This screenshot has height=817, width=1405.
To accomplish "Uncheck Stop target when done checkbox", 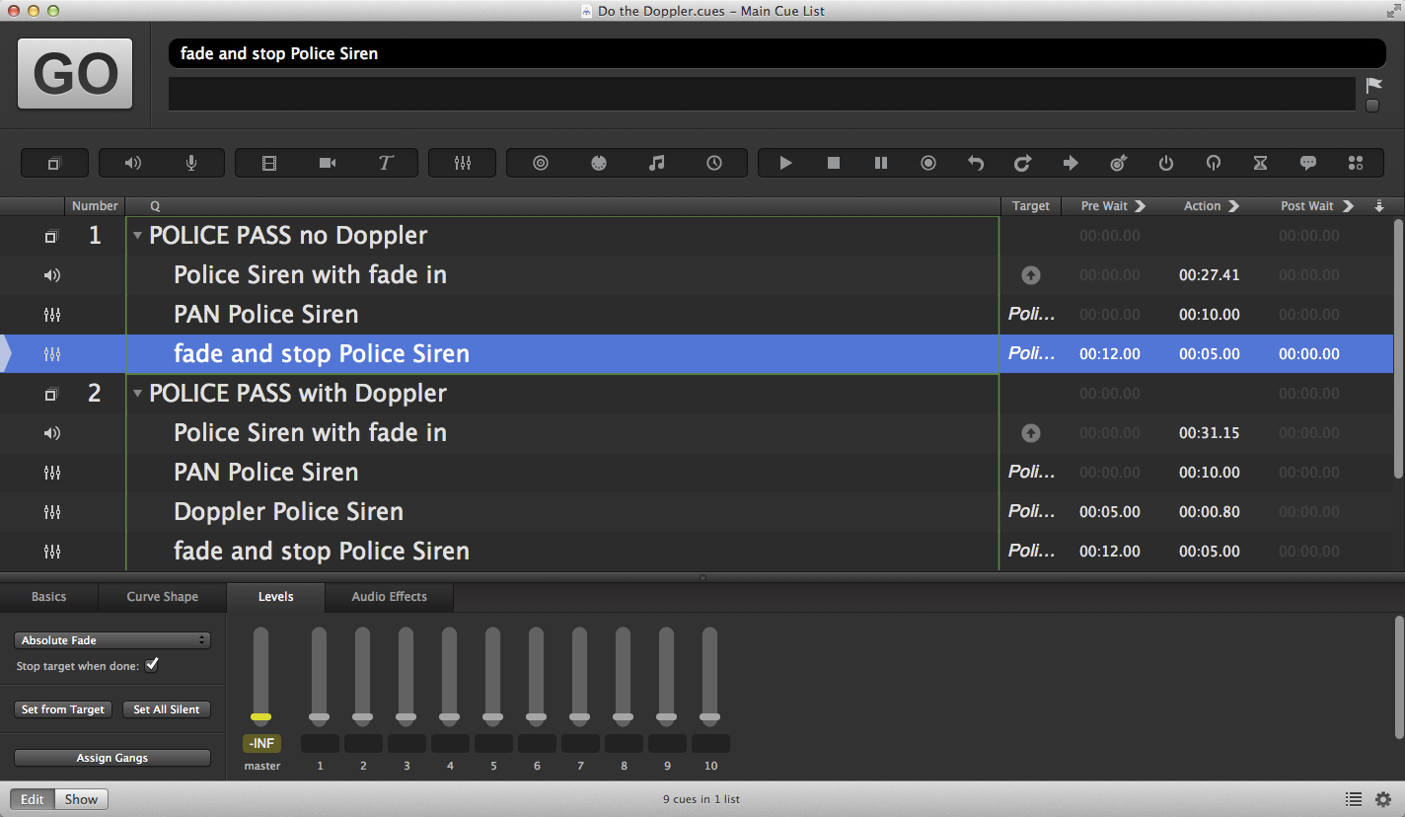I will [152, 665].
